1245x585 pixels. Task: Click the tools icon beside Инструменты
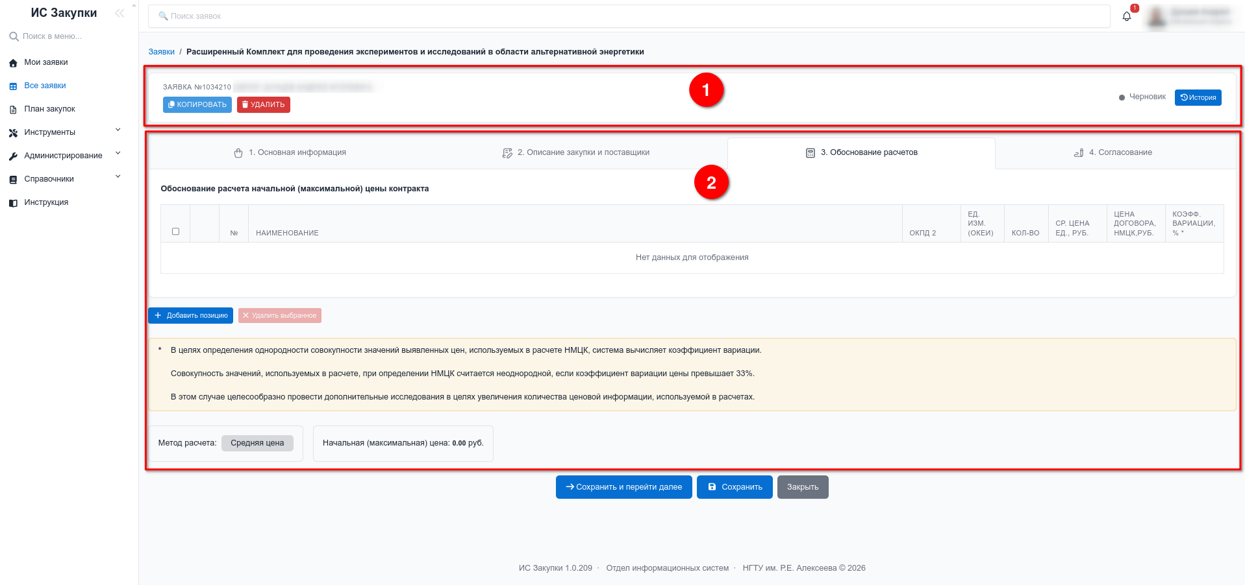pos(13,133)
